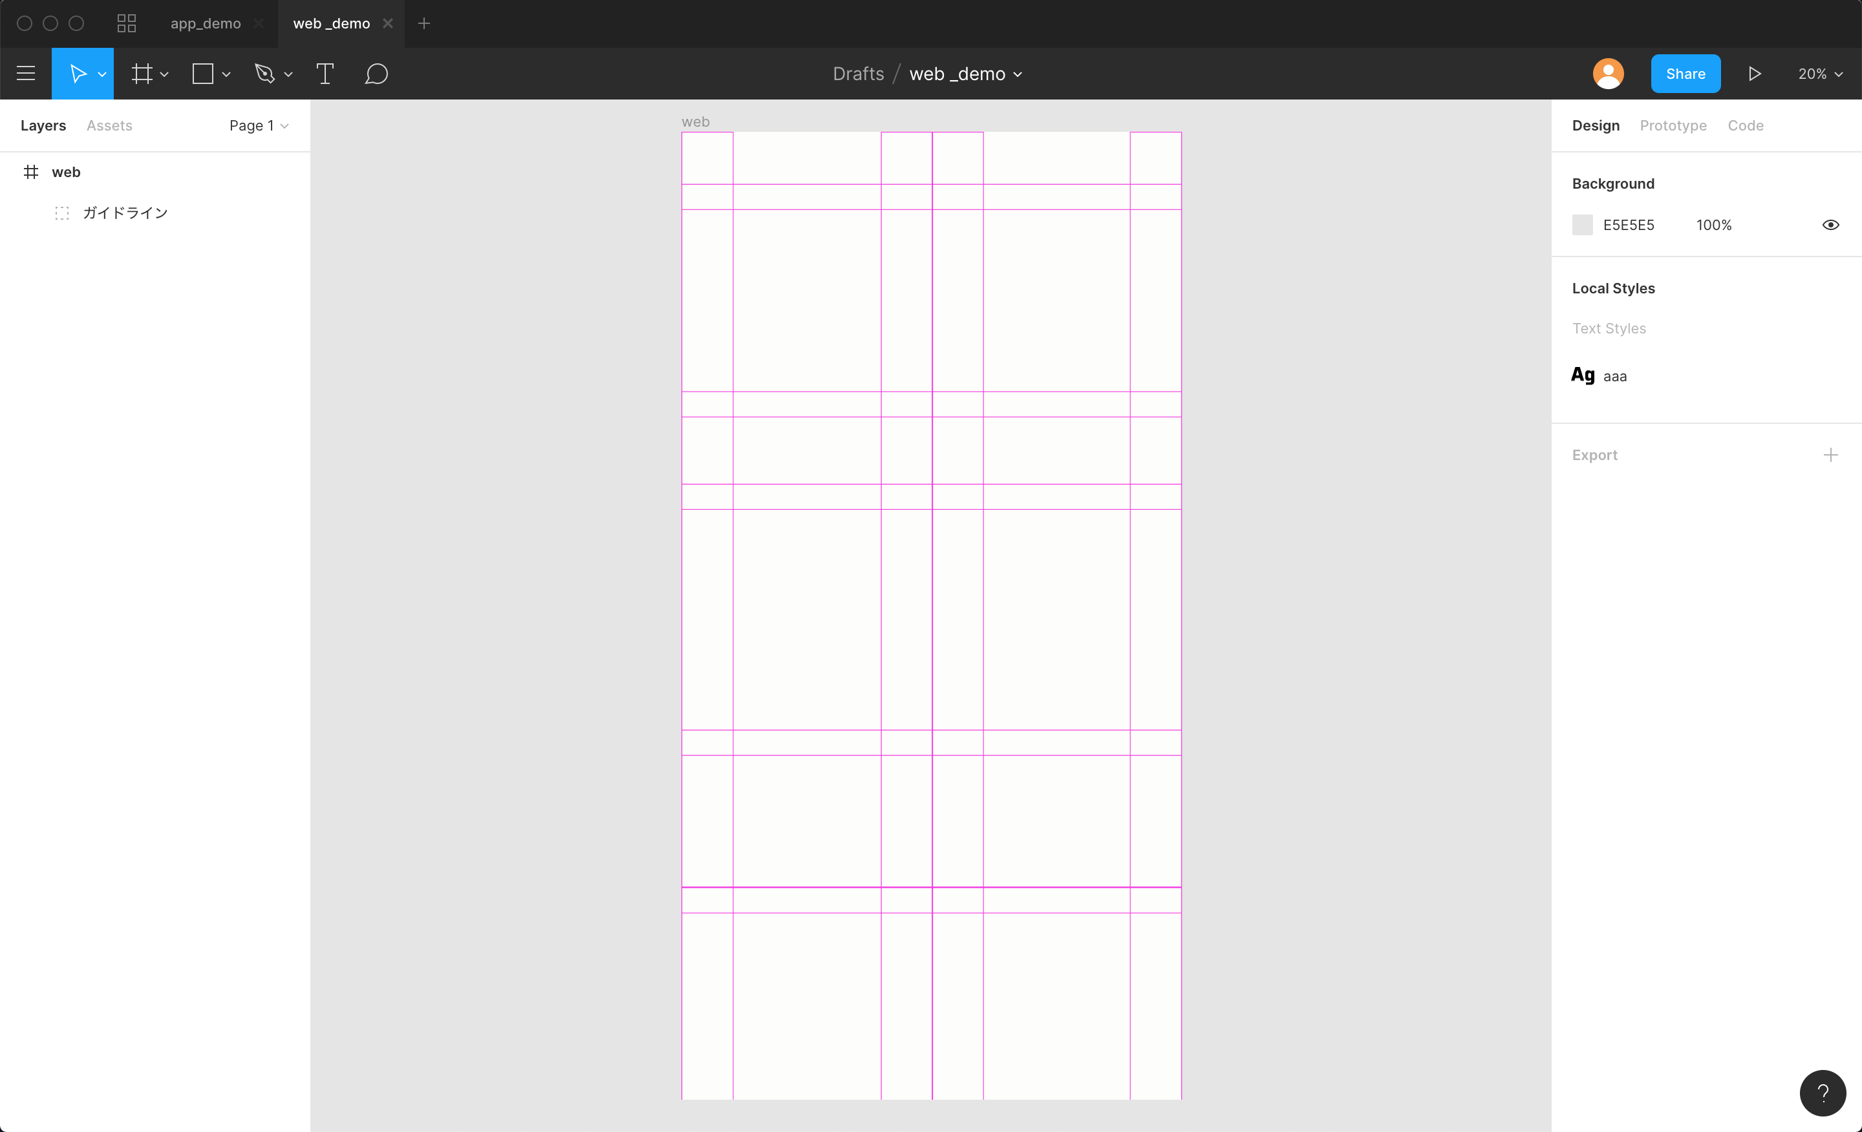1862x1132 pixels.
Task: Open the shape tools dropdown chevron
Action: coord(226,74)
